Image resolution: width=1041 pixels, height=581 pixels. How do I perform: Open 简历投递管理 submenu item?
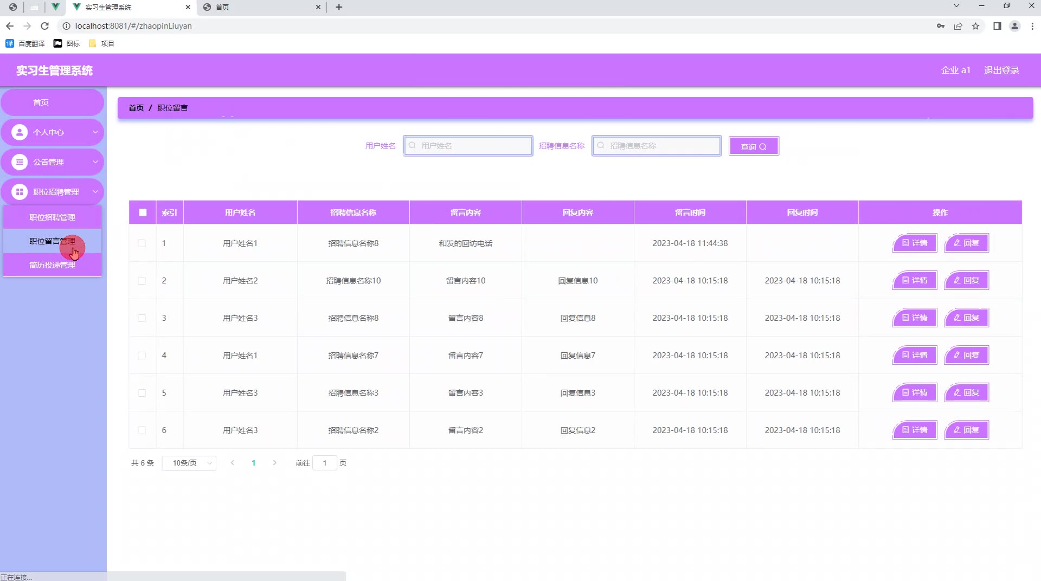(52, 265)
